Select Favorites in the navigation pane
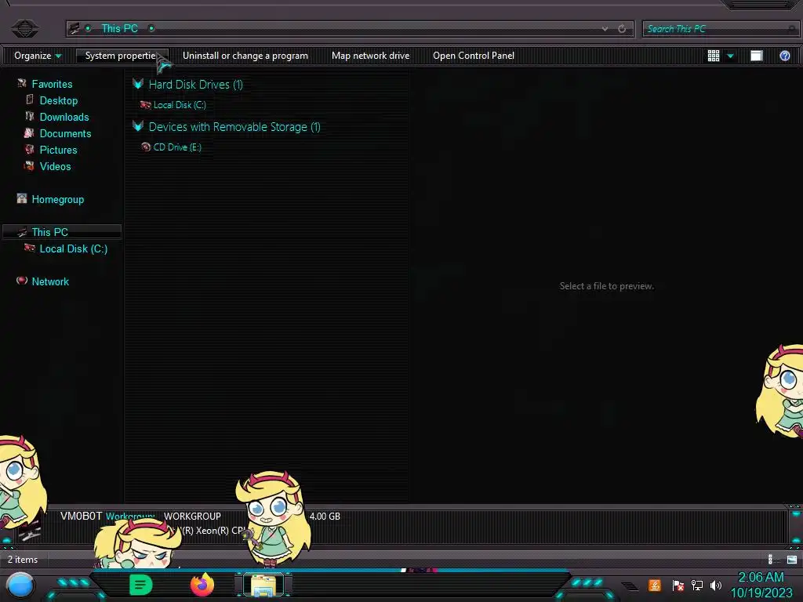 point(52,84)
